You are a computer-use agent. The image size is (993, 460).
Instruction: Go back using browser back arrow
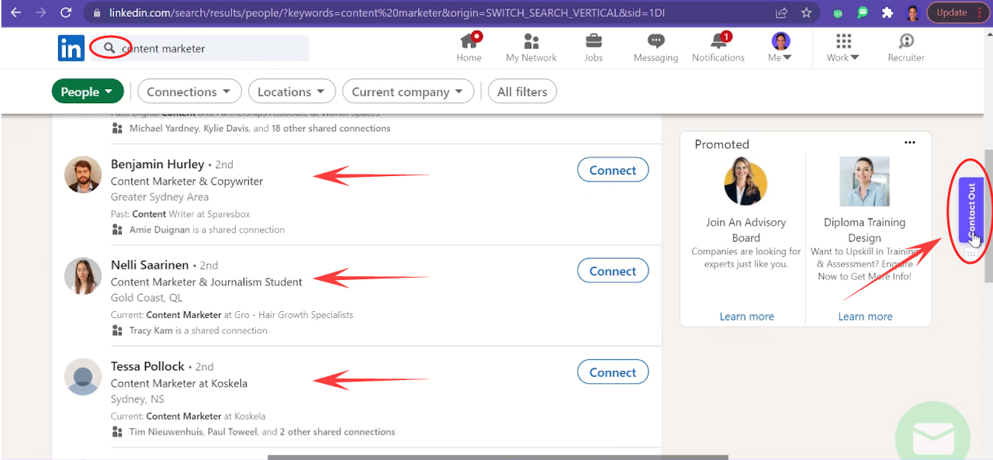[x=16, y=12]
